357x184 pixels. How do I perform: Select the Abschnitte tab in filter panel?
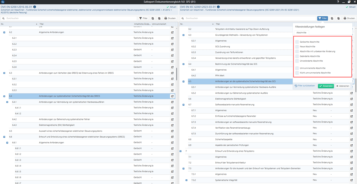click(301, 33)
